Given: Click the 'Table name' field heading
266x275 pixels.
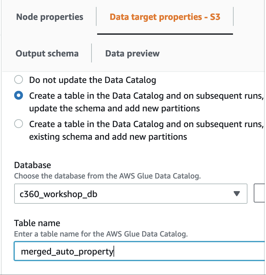Looking at the screenshot, I should coord(37,223).
